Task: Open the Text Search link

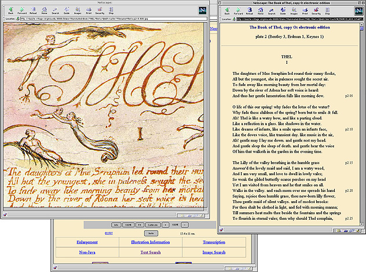Action: (151, 252)
